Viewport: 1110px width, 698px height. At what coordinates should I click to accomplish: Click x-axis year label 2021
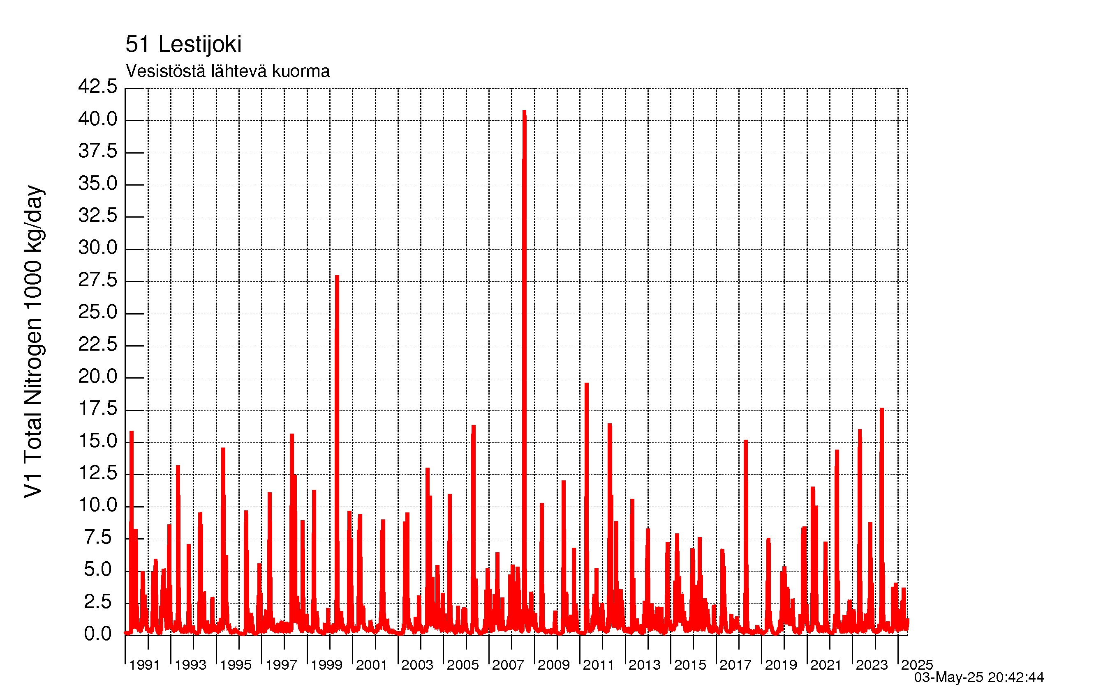coord(826,665)
